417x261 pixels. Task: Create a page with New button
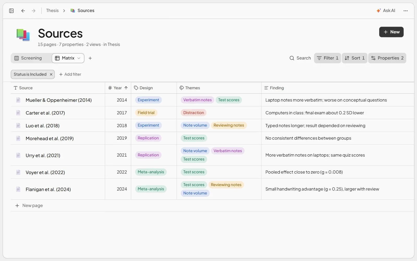pyautogui.click(x=391, y=32)
